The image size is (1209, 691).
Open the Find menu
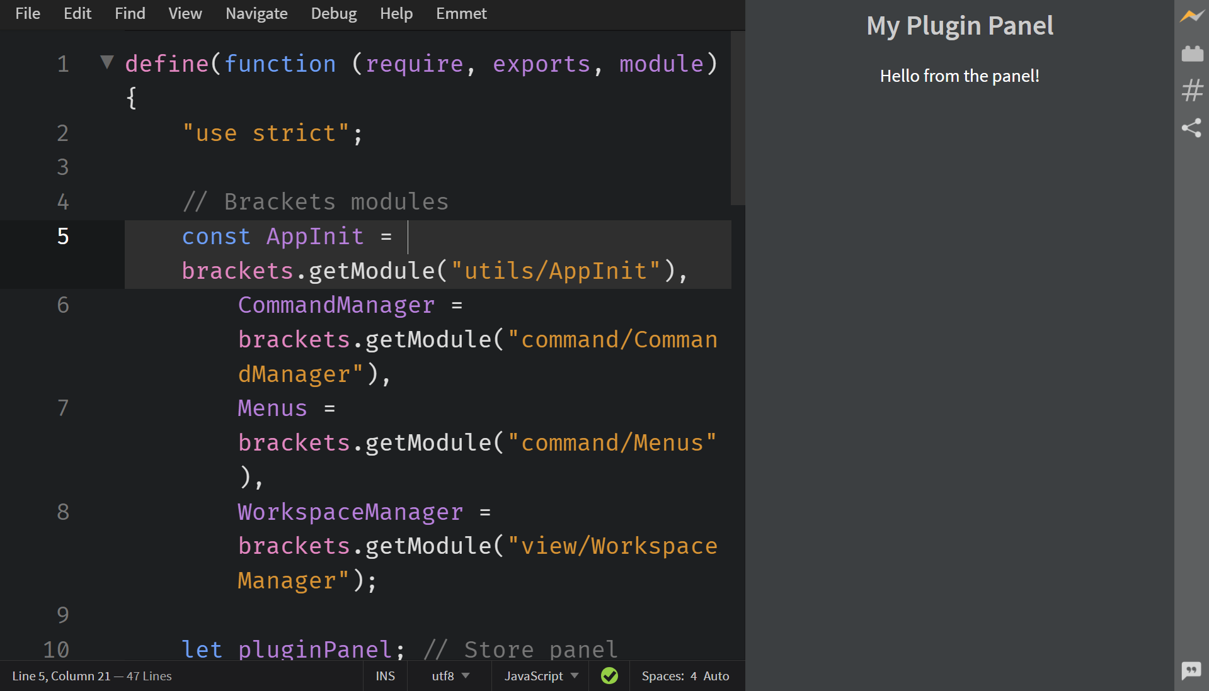point(130,13)
